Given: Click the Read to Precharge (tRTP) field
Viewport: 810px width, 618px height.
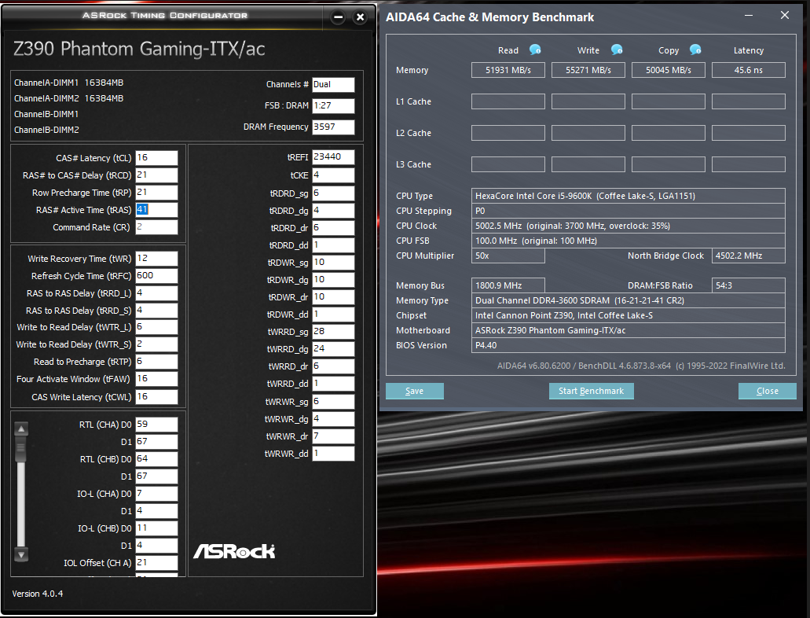Looking at the screenshot, I should click(156, 362).
